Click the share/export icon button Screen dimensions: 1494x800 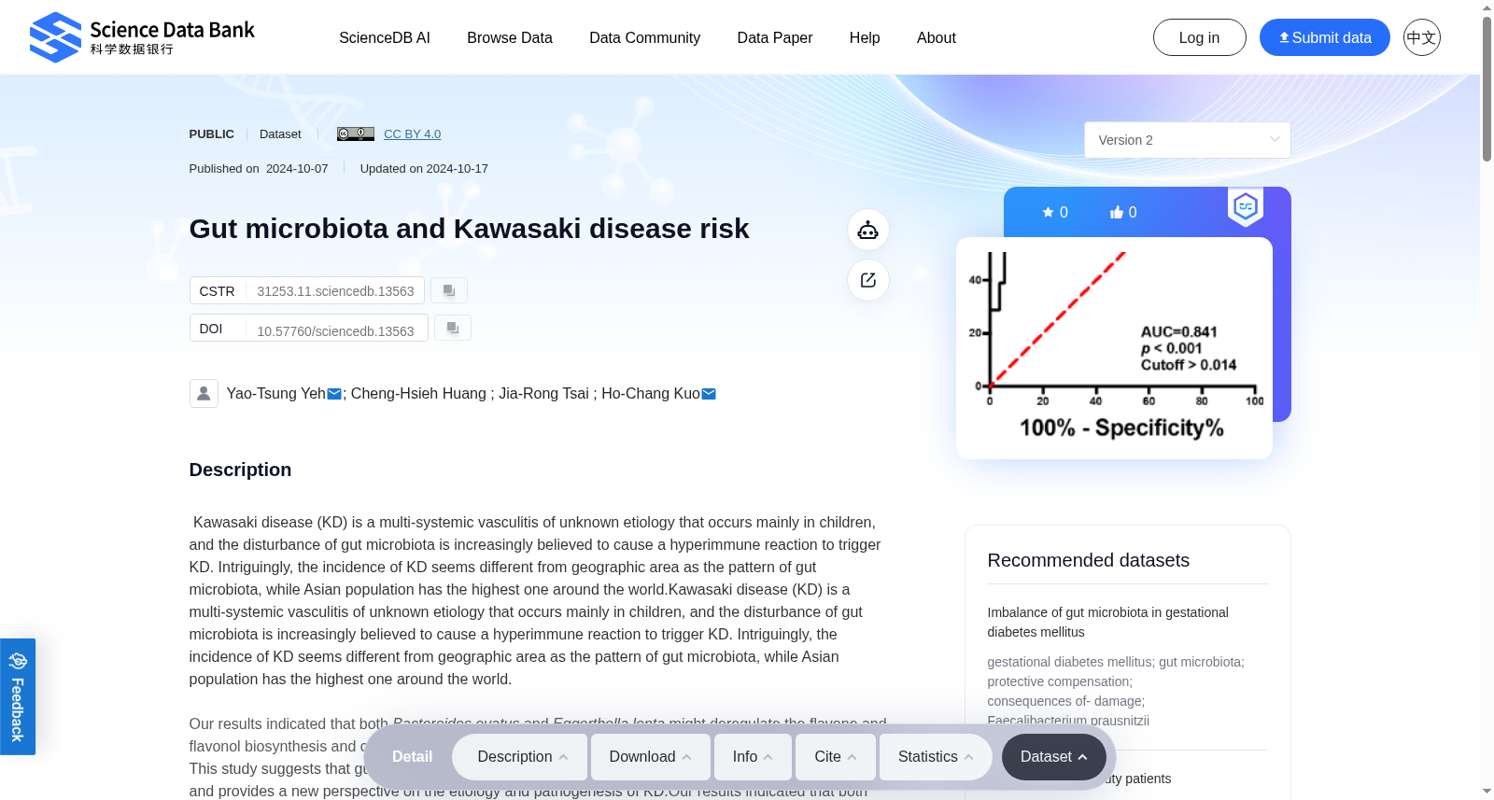click(x=868, y=280)
